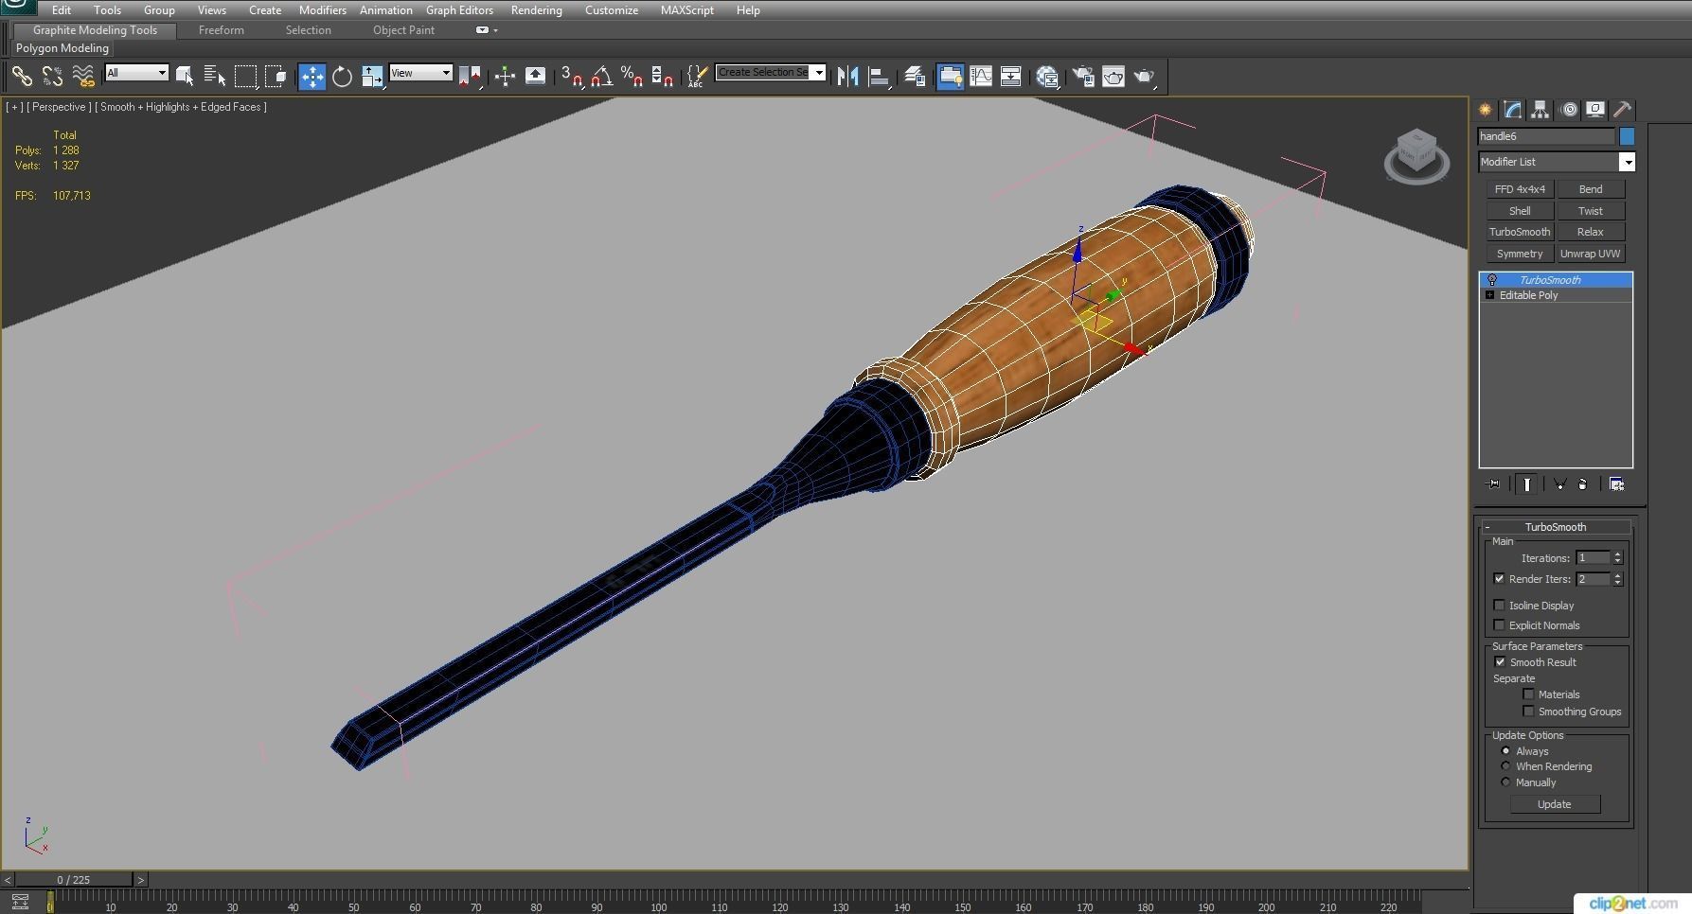The height and width of the screenshot is (914, 1692).
Task: Click Bind to Space Warp icon
Action: pos(83,77)
